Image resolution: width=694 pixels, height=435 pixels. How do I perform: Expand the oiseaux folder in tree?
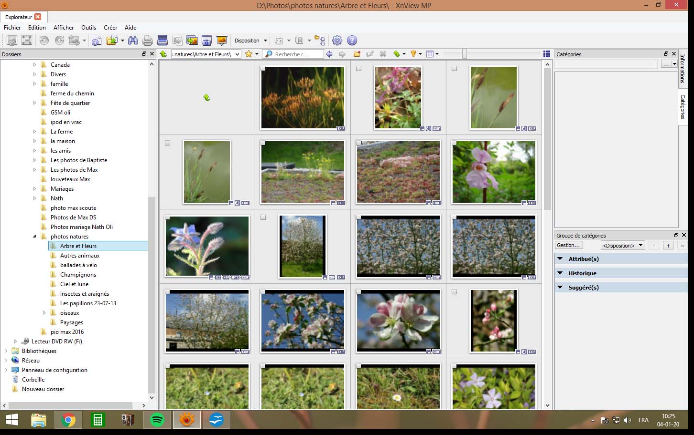(44, 313)
